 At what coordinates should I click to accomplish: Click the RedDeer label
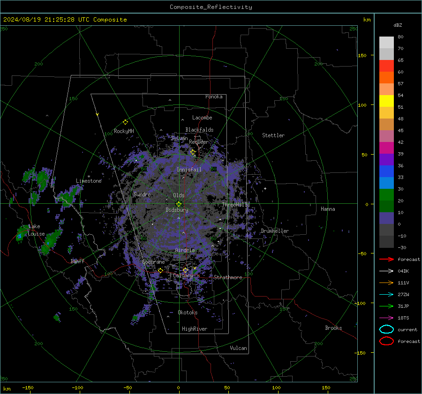199,142
